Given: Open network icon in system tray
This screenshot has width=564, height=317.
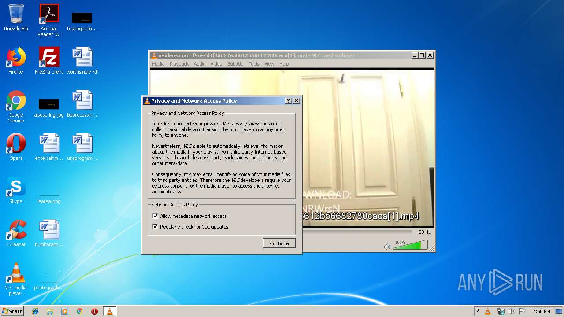Looking at the screenshot, I should [501, 311].
